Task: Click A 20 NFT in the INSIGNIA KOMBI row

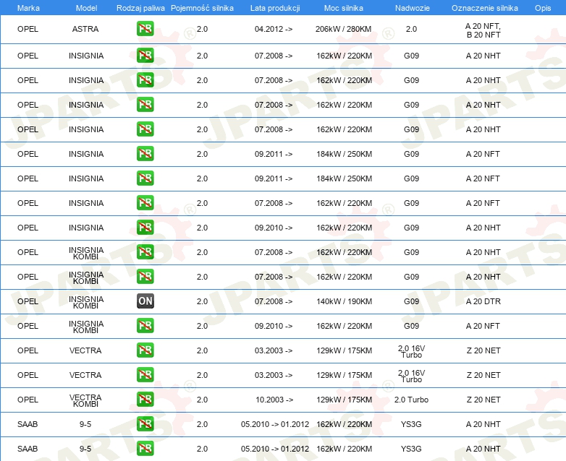Action: coord(483,326)
